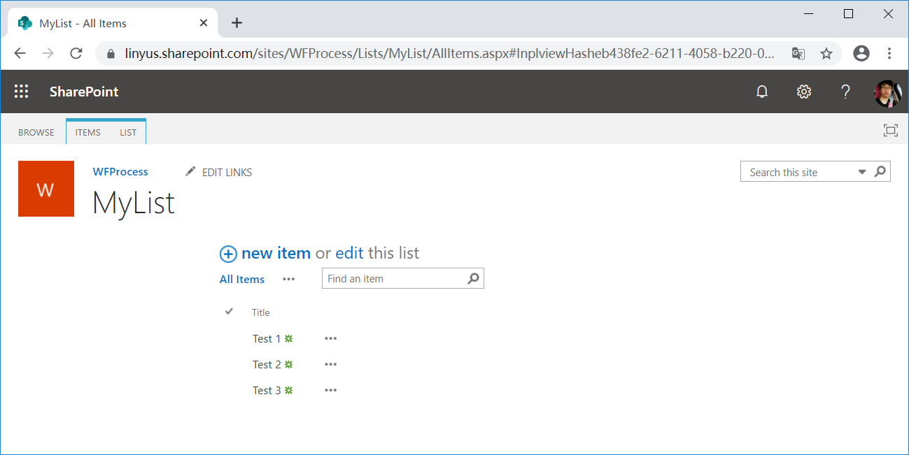Click the Find an item field
The image size is (909, 455).
(x=393, y=278)
